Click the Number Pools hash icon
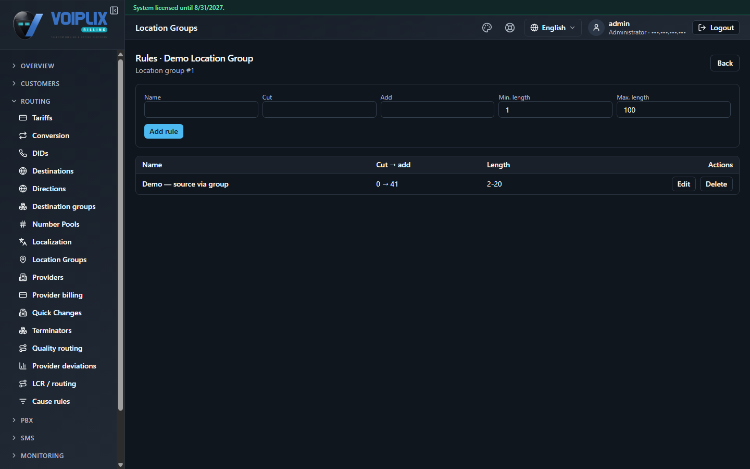Image resolution: width=750 pixels, height=469 pixels. point(23,224)
